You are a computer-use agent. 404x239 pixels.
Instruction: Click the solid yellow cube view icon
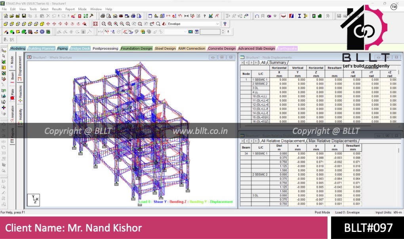[42, 24]
